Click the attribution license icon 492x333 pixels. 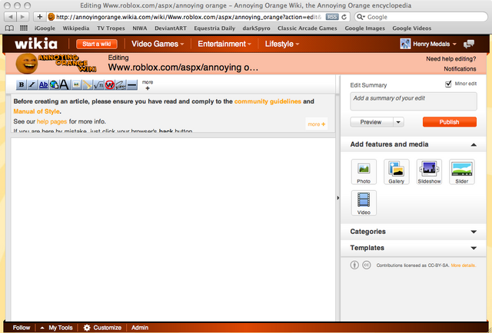(x=354, y=265)
